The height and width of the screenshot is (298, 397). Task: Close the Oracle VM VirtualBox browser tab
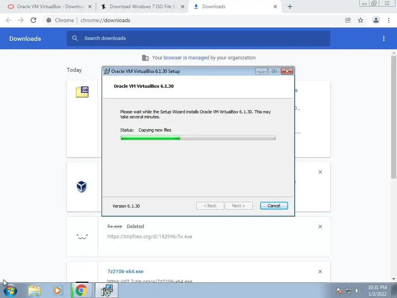click(90, 7)
